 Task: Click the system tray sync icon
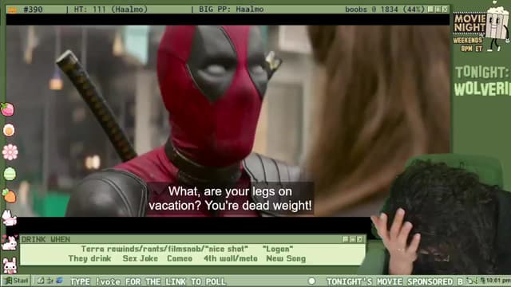(x=469, y=281)
